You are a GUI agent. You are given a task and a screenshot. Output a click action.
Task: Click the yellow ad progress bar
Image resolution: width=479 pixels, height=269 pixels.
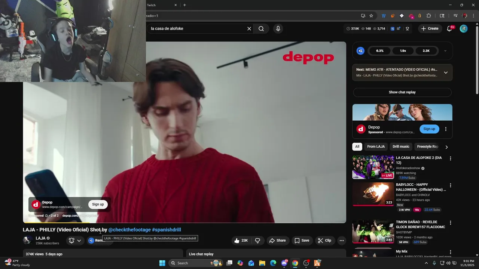(x=56, y=223)
